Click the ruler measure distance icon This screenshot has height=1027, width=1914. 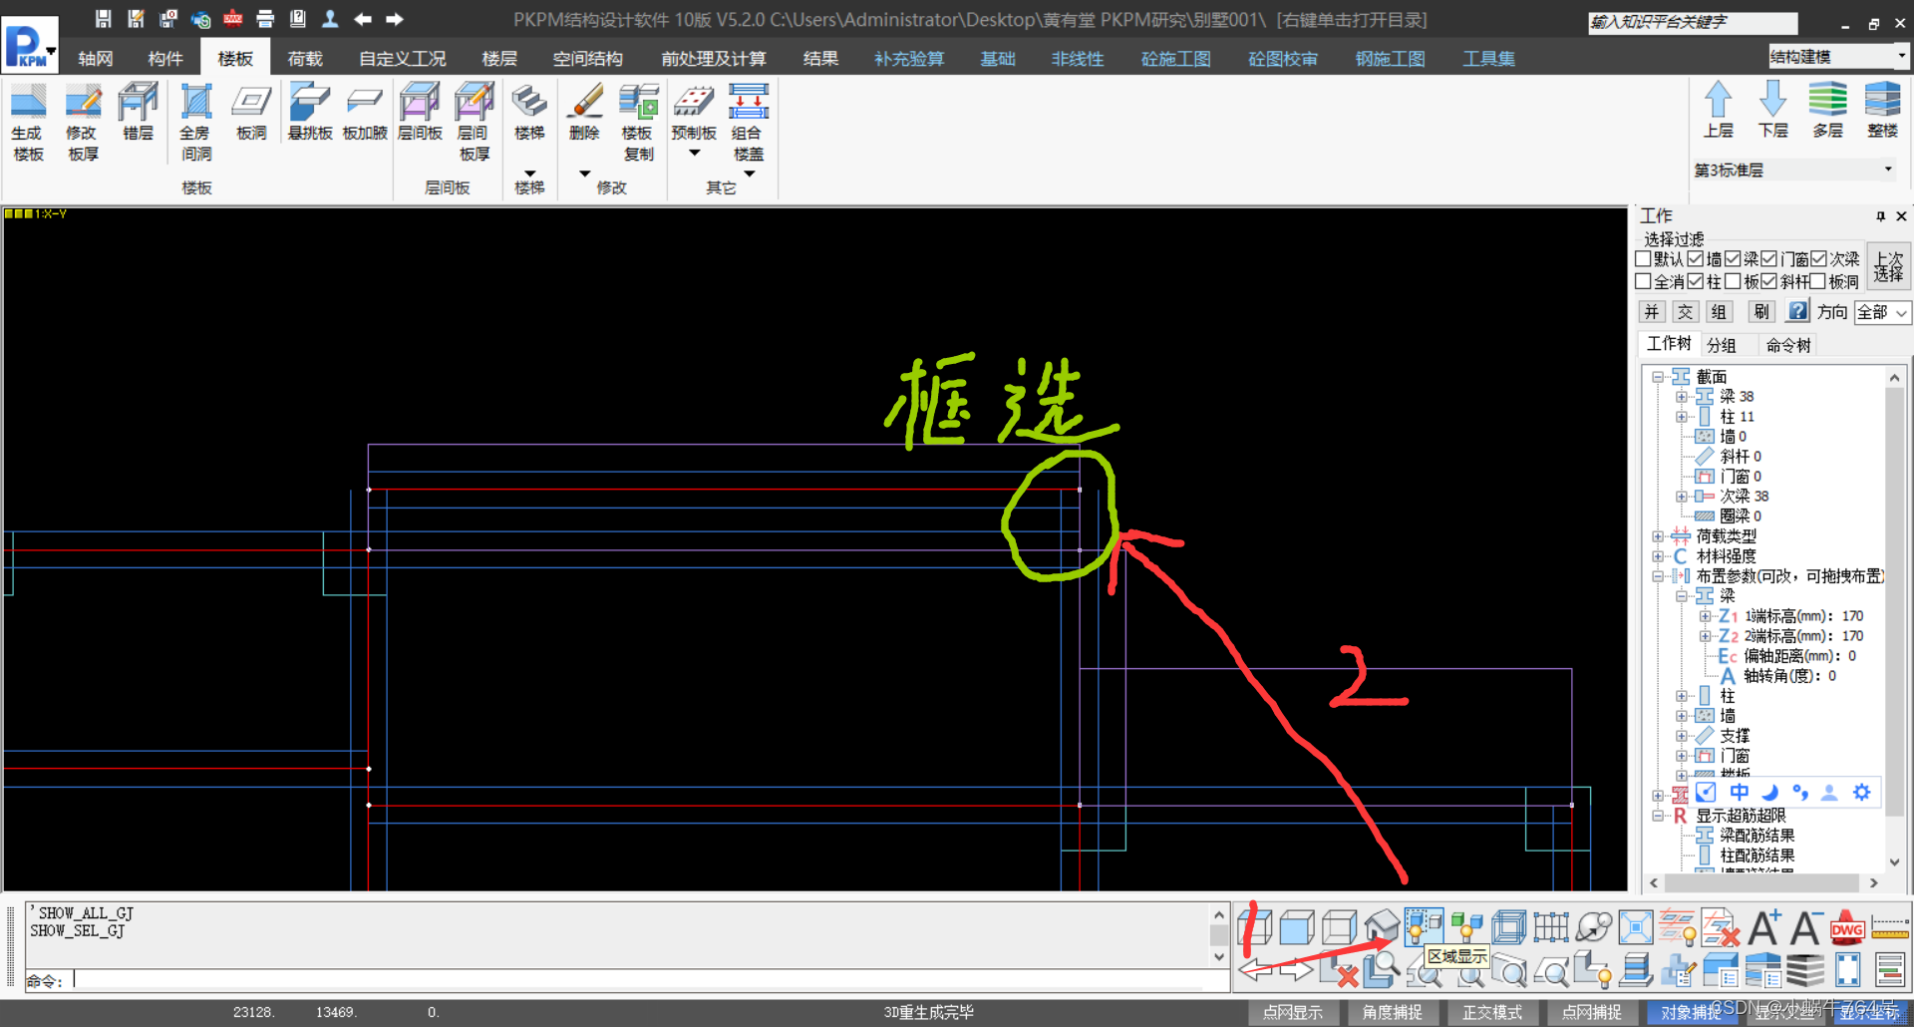pyautogui.click(x=1890, y=927)
